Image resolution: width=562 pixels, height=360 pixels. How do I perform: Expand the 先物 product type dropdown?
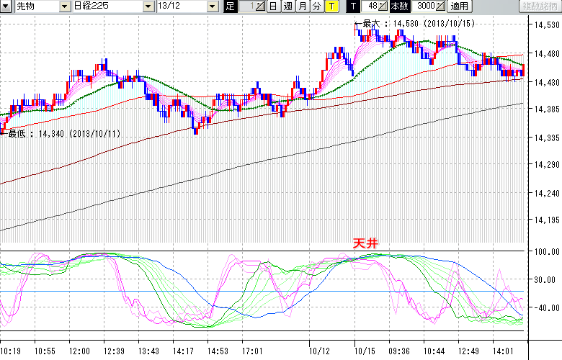click(x=65, y=6)
